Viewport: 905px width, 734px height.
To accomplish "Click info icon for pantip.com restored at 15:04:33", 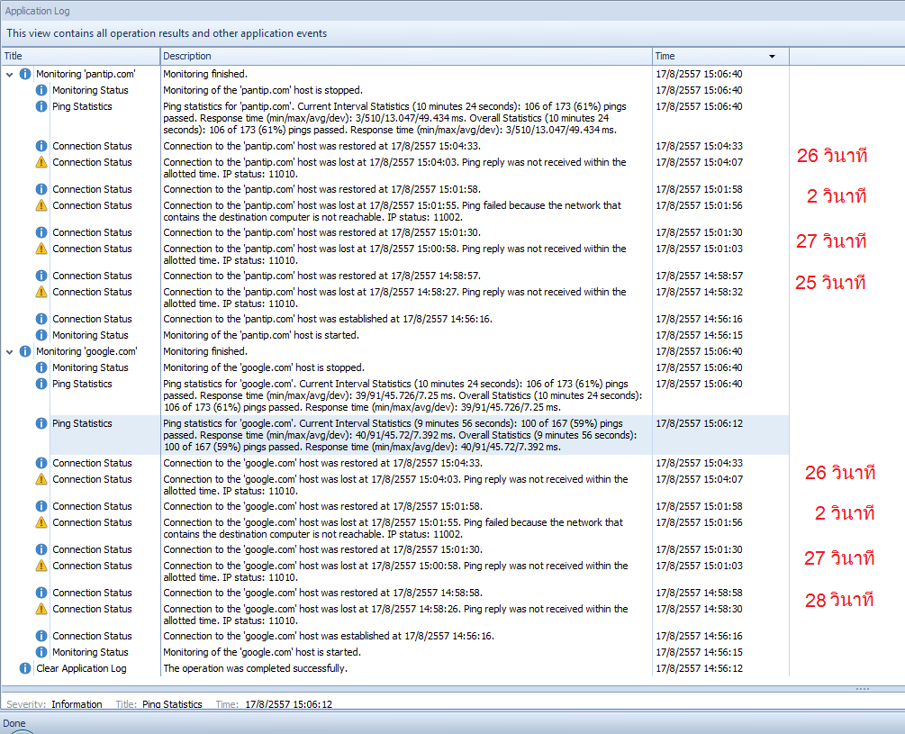I will pos(41,146).
